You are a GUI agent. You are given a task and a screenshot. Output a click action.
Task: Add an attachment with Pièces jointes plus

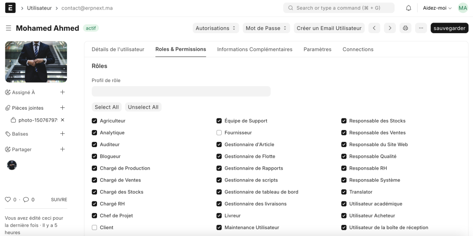[62, 108]
